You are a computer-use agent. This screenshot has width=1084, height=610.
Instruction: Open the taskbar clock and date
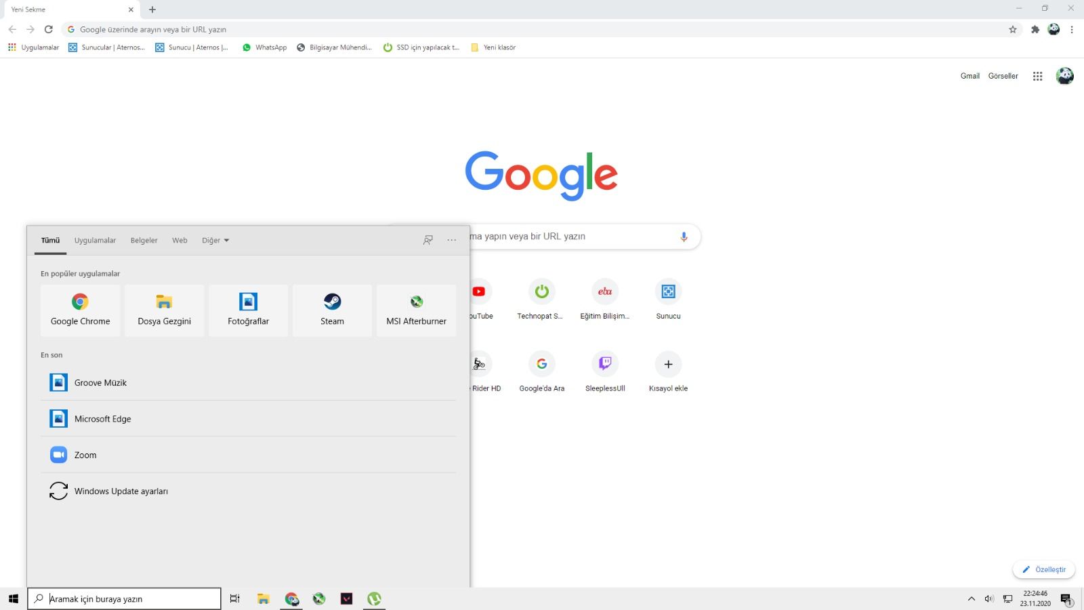pos(1035,598)
